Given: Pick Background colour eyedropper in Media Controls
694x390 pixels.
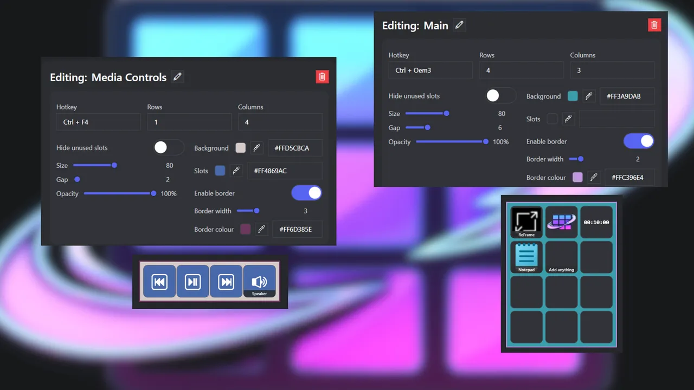Looking at the screenshot, I should 257,148.
